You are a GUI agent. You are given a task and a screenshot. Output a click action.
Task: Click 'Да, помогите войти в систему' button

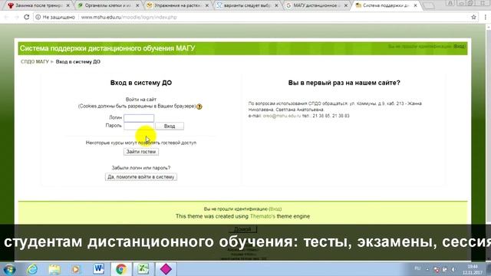point(141,177)
